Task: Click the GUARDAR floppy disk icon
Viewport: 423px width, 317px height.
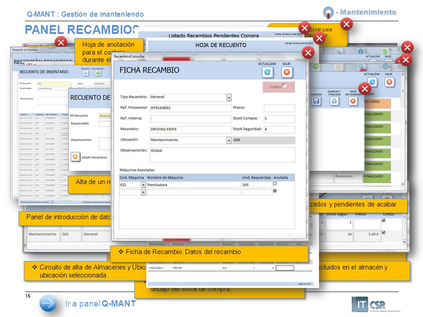Action: coord(316,101)
